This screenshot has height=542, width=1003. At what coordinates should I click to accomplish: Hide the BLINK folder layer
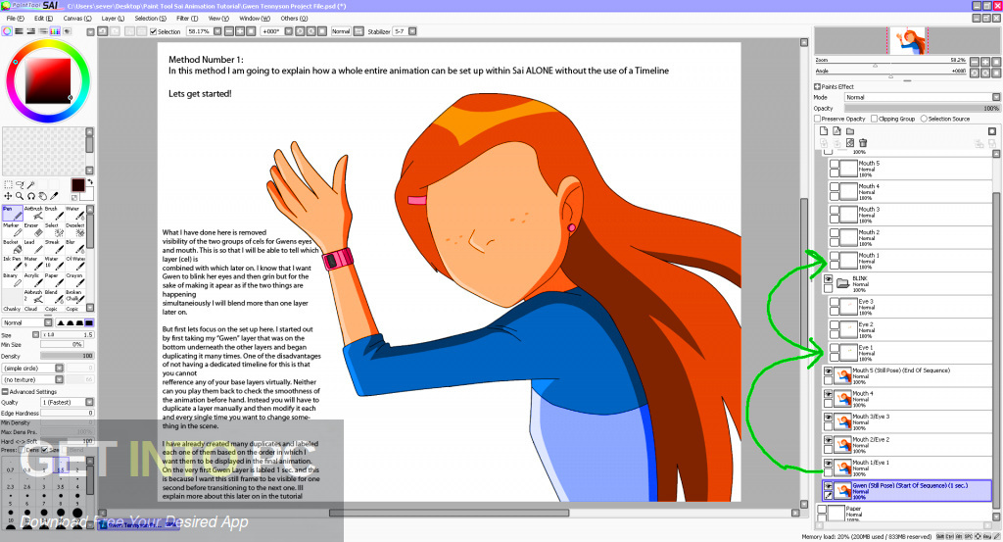[x=828, y=279]
